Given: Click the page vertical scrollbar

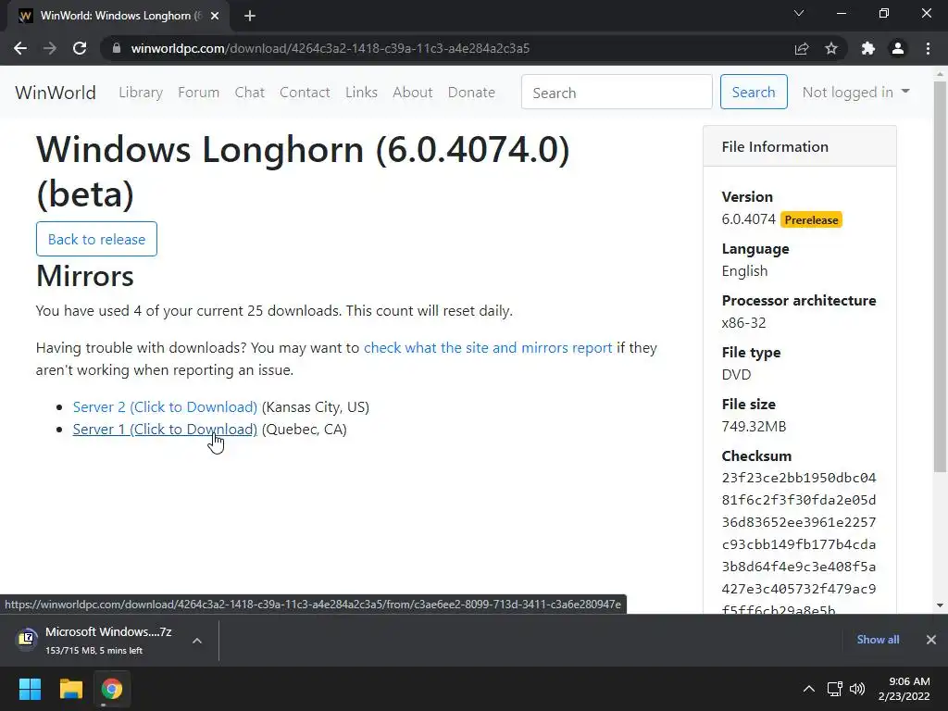Looking at the screenshot, I should pyautogui.click(x=940, y=277).
